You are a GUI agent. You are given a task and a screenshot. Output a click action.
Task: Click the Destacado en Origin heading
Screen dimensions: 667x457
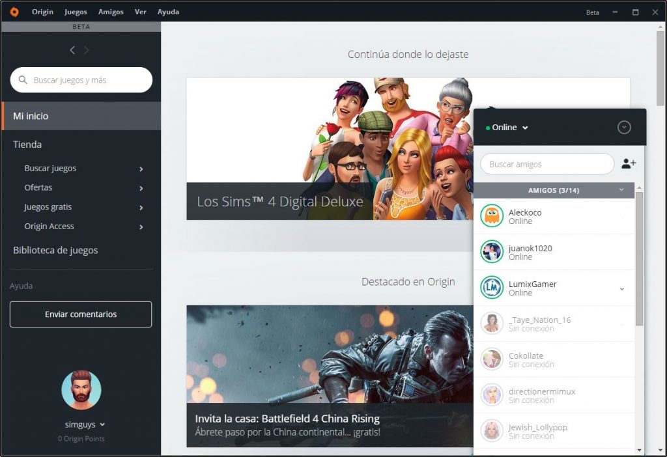pos(408,282)
